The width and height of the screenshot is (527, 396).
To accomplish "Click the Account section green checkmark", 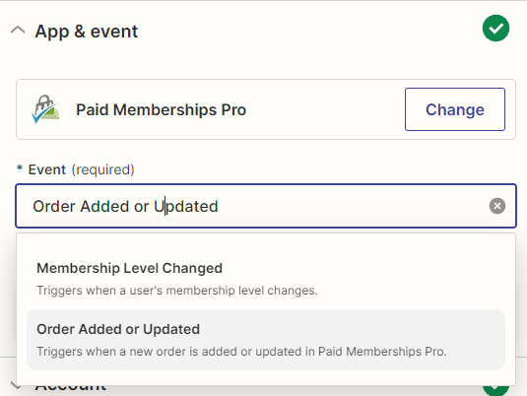I will click(495, 391).
